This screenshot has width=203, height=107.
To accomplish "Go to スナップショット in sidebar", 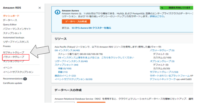I will 12,33.
